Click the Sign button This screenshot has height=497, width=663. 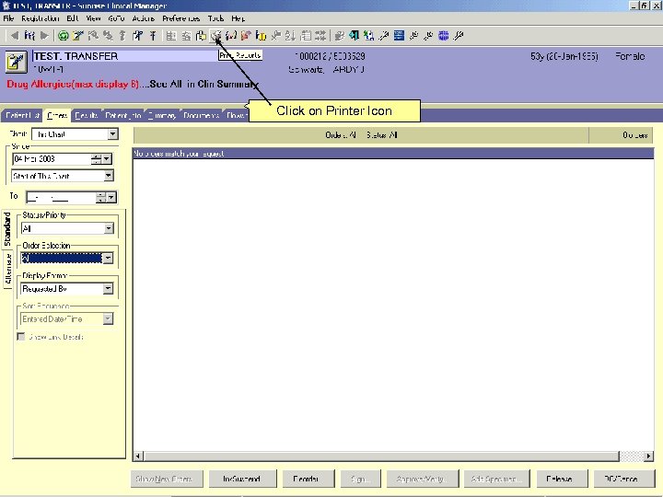click(x=360, y=479)
